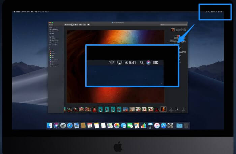
Task: Open All Tags item in sidebar
Action: [x=54, y=66]
